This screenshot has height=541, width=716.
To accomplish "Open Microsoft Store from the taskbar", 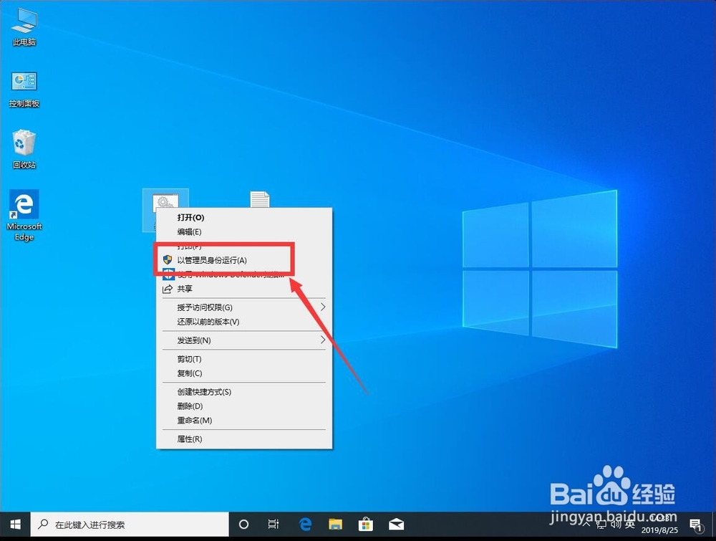I will coord(366,525).
